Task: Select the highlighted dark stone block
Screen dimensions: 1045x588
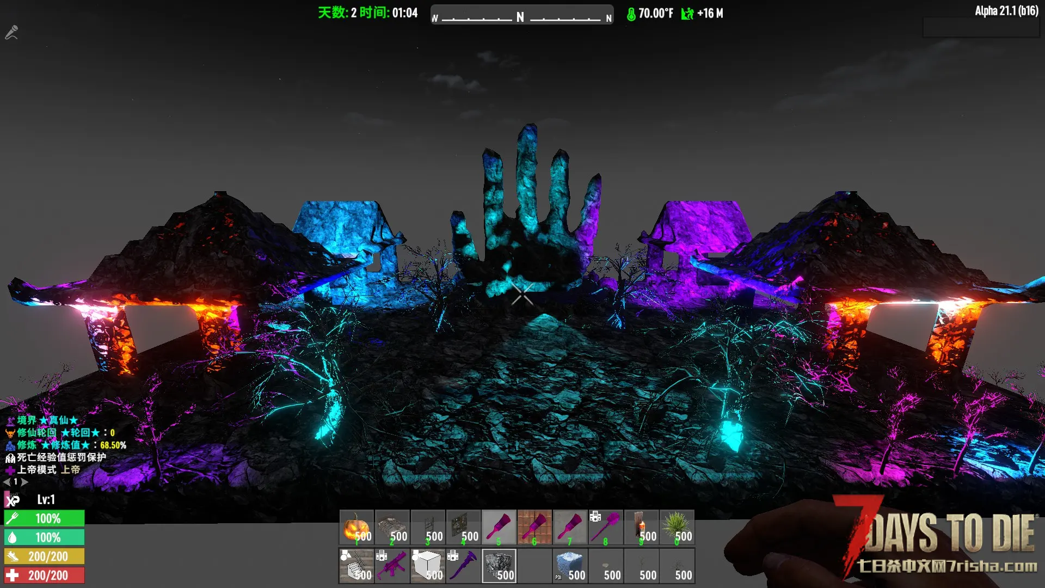Action: 499,566
